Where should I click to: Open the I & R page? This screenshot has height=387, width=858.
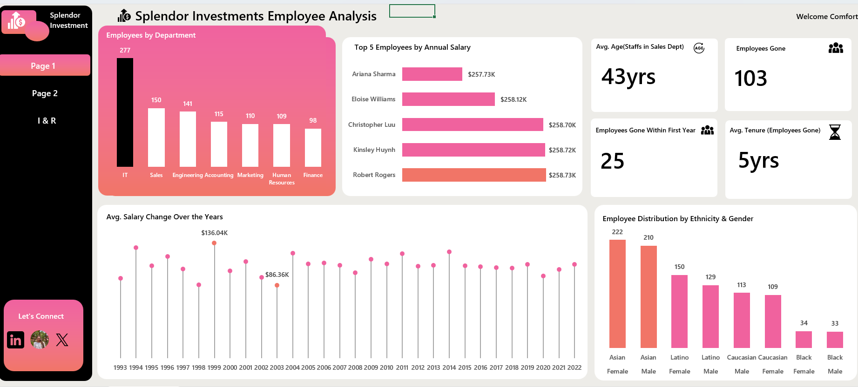(47, 121)
